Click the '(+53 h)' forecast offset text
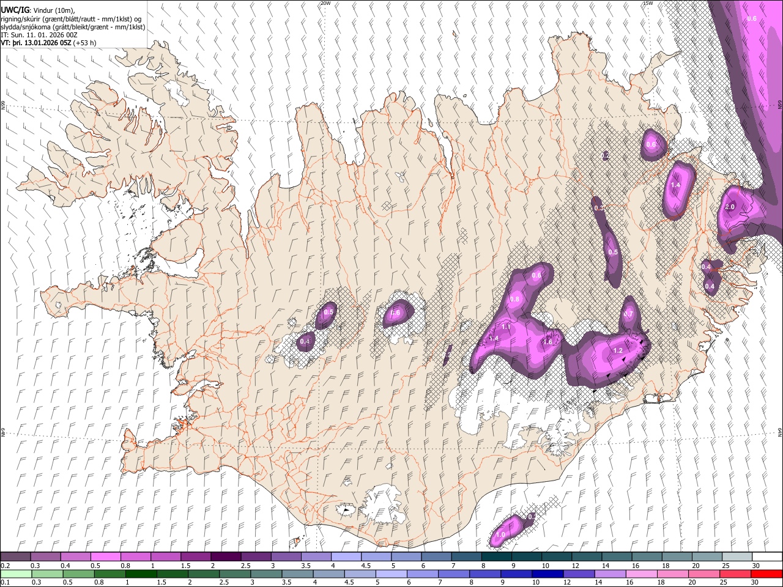The image size is (783, 587). click(84, 43)
